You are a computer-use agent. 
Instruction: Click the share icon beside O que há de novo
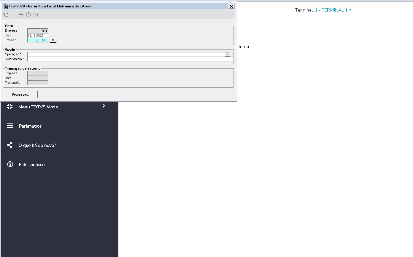point(10,145)
